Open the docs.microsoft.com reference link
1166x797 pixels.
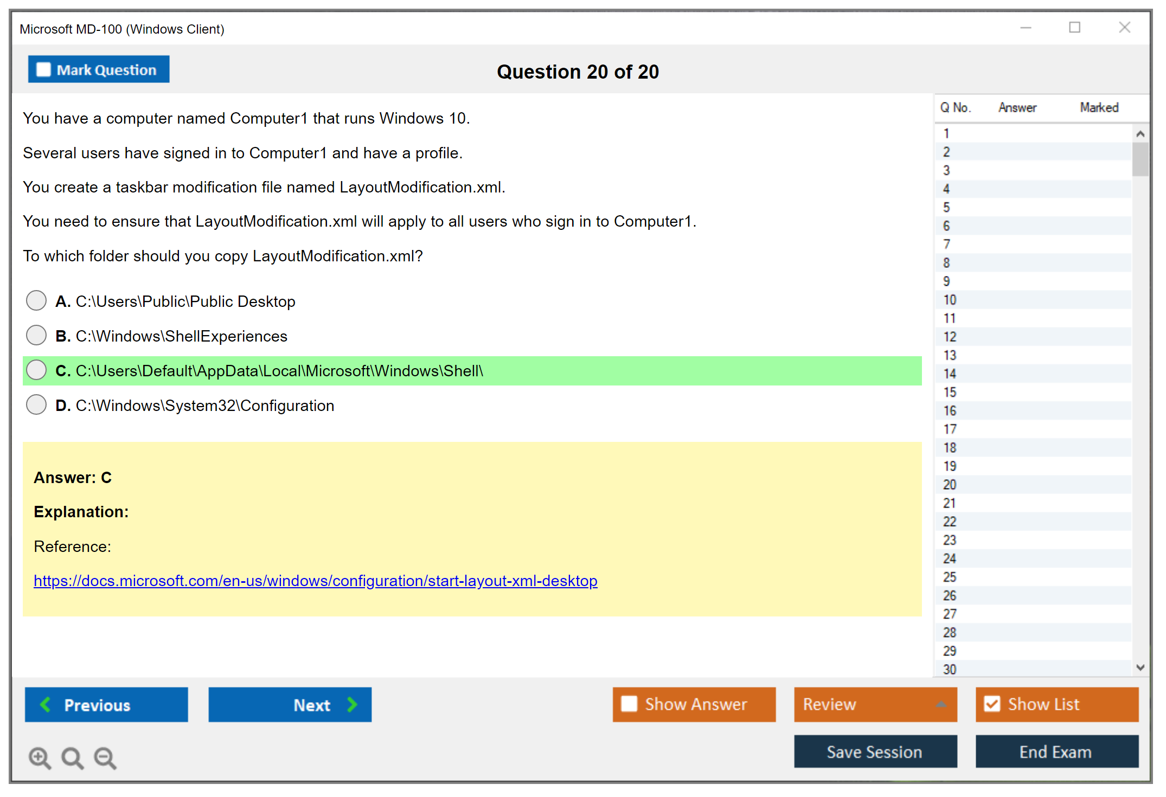[315, 581]
